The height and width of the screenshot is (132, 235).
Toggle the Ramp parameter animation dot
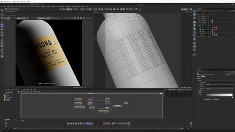198,94
